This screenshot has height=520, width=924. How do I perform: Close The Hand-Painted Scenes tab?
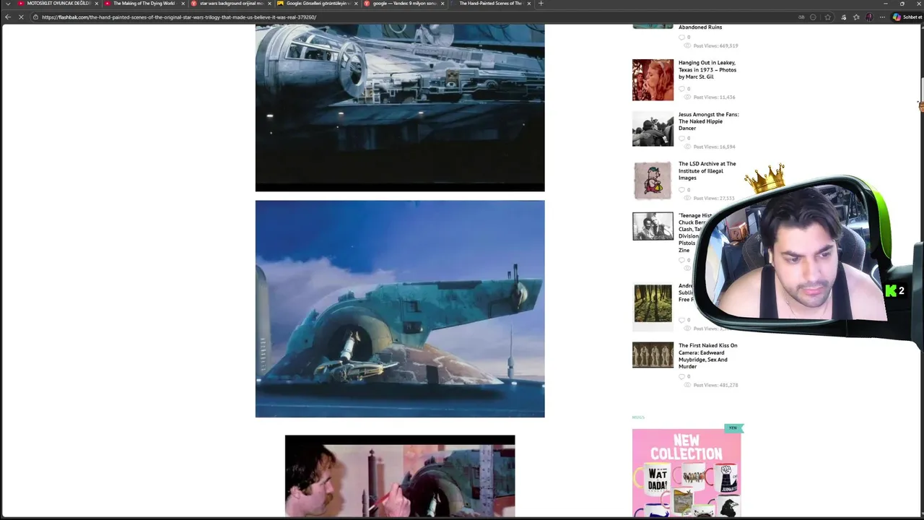click(x=529, y=4)
